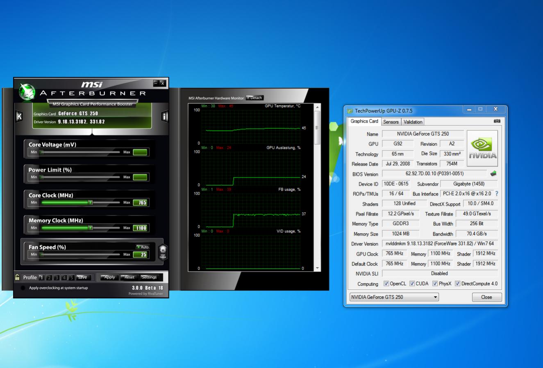Switch to the Sensors tab in GPU-Z

(x=391, y=122)
